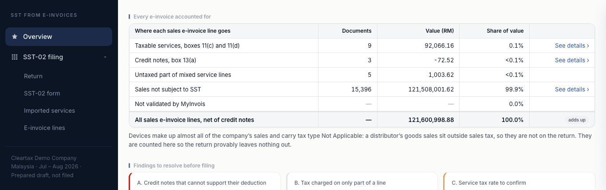This screenshot has height=190, width=606.
Task: Click the 'Prepared draft, not filed' status text
Action: [x=42, y=175]
